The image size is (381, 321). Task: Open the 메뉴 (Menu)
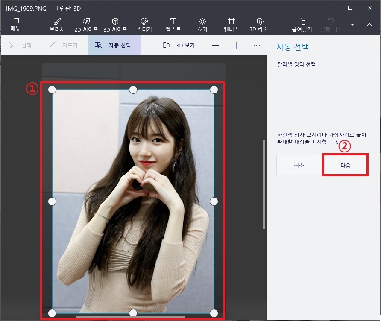click(15, 24)
